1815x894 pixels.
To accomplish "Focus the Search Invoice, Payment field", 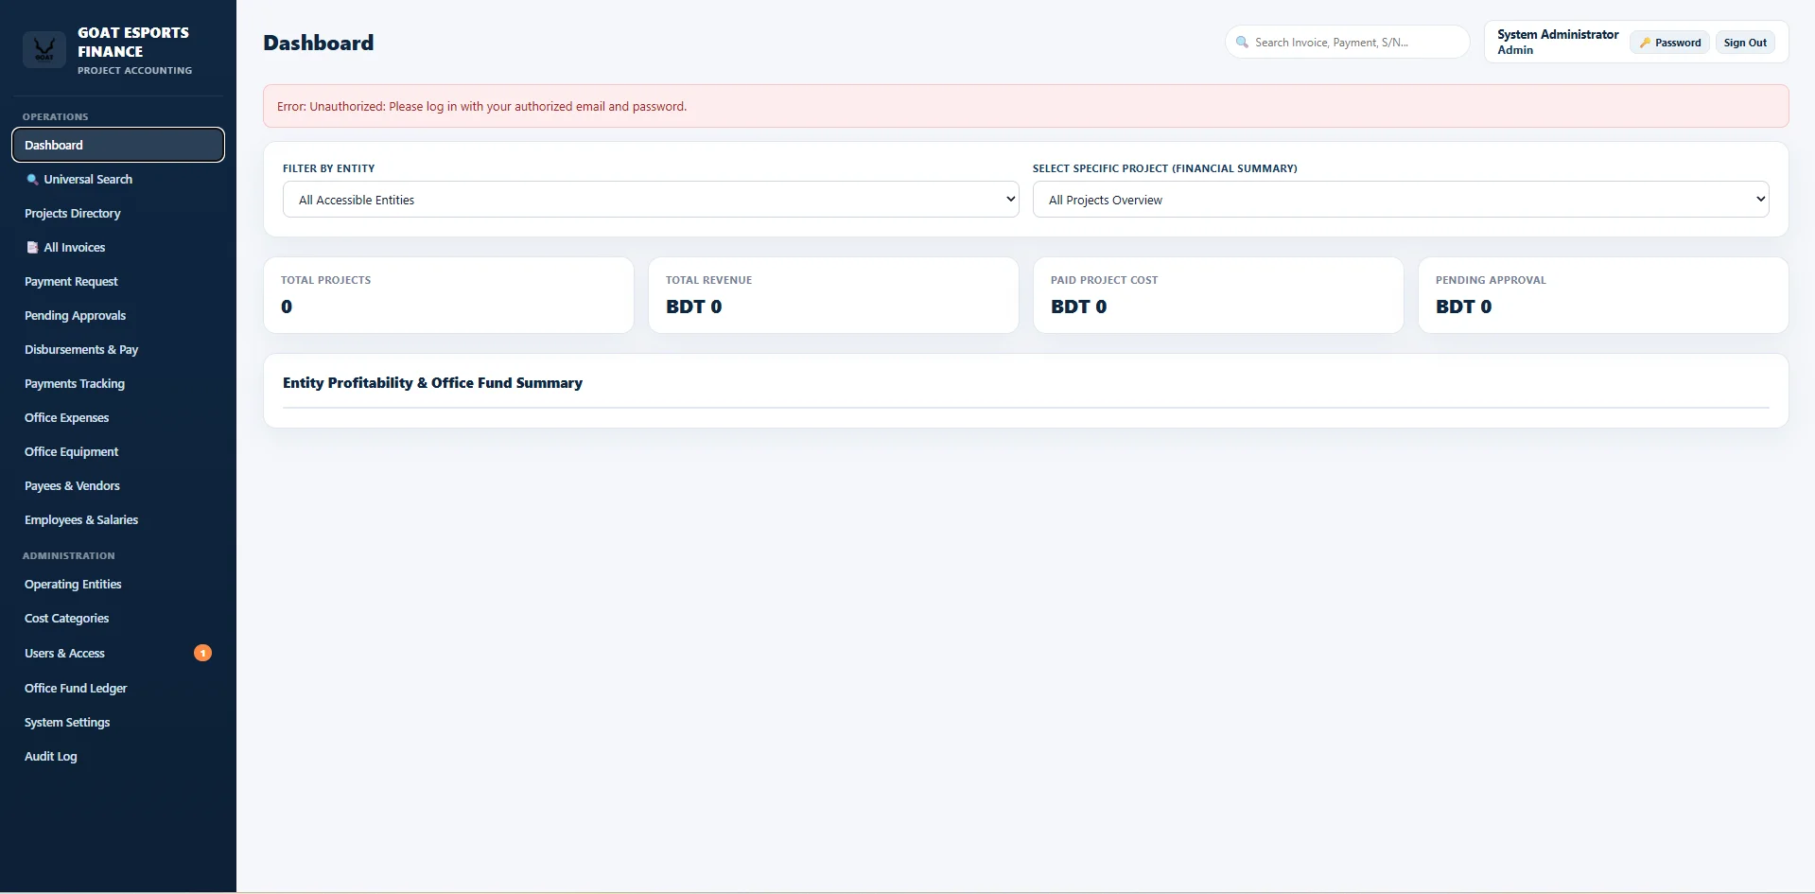I will point(1348,42).
